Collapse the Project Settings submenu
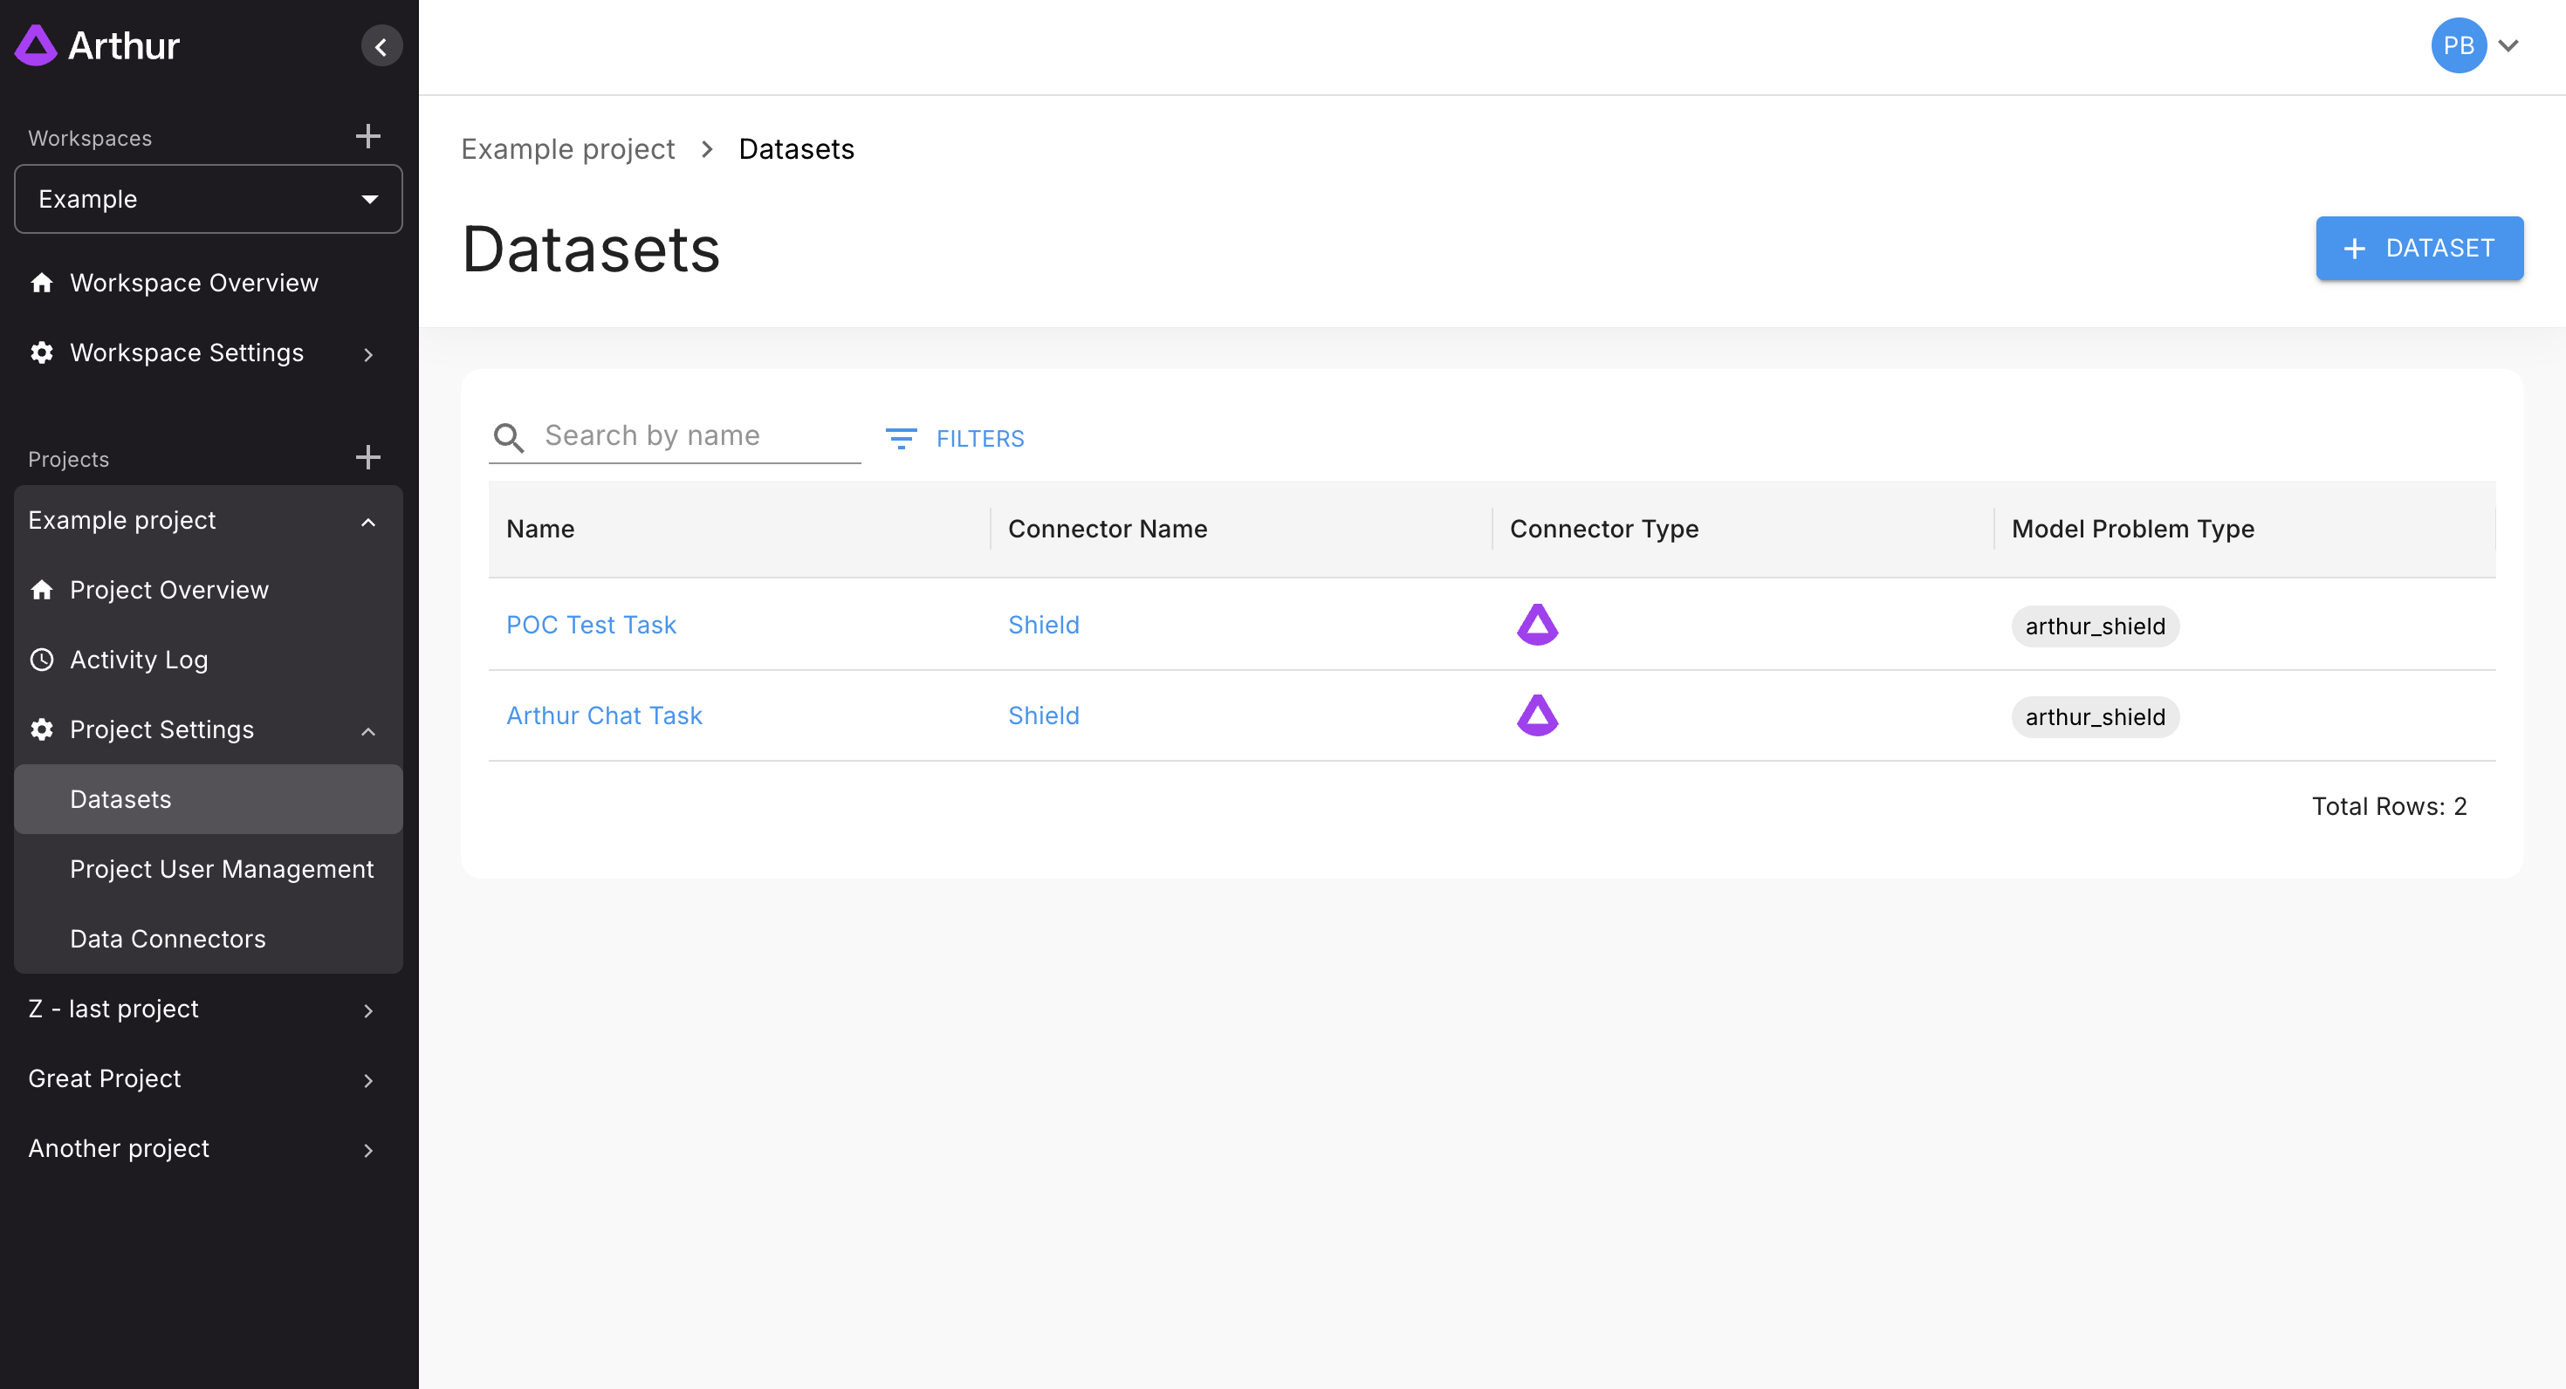 (x=367, y=731)
